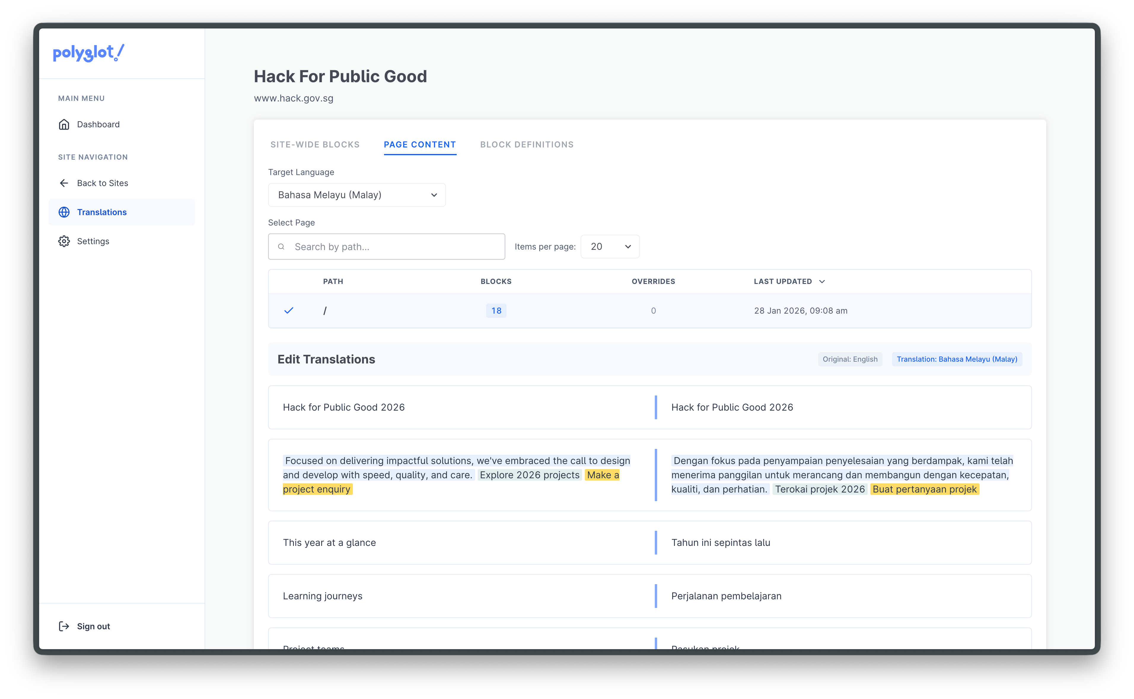Open Settings via the gear icon
1134x699 pixels.
coord(64,241)
